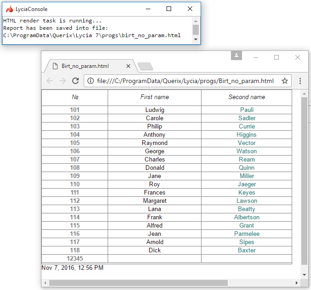Click the browser forward arrow

pyautogui.click(x=63, y=81)
